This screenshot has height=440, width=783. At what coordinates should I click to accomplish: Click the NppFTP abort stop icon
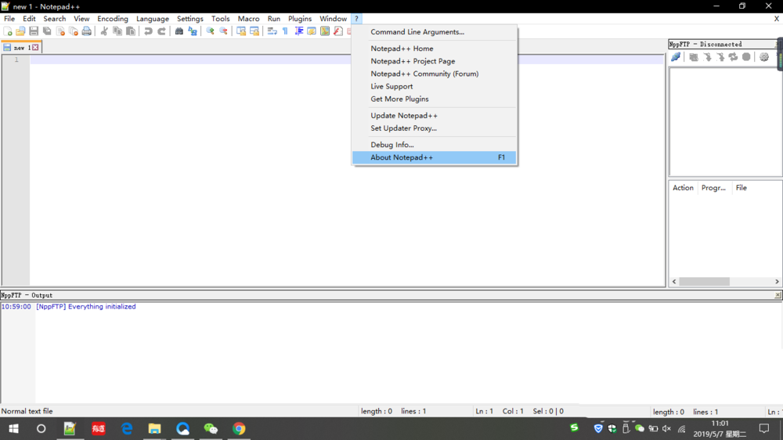[x=746, y=57]
